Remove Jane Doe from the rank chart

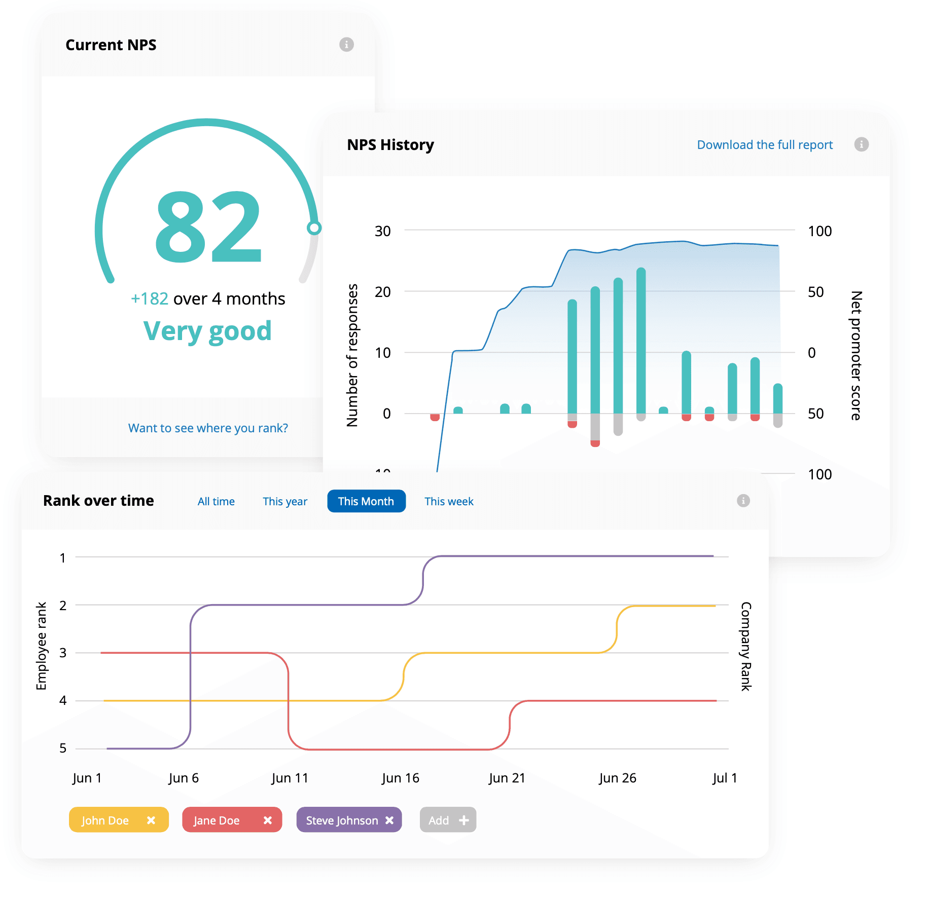click(x=268, y=819)
